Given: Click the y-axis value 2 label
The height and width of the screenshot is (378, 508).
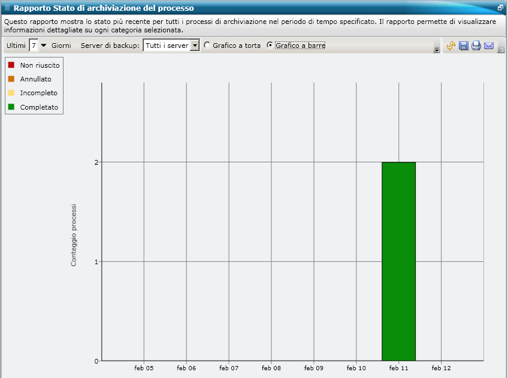Looking at the screenshot, I should [x=96, y=162].
